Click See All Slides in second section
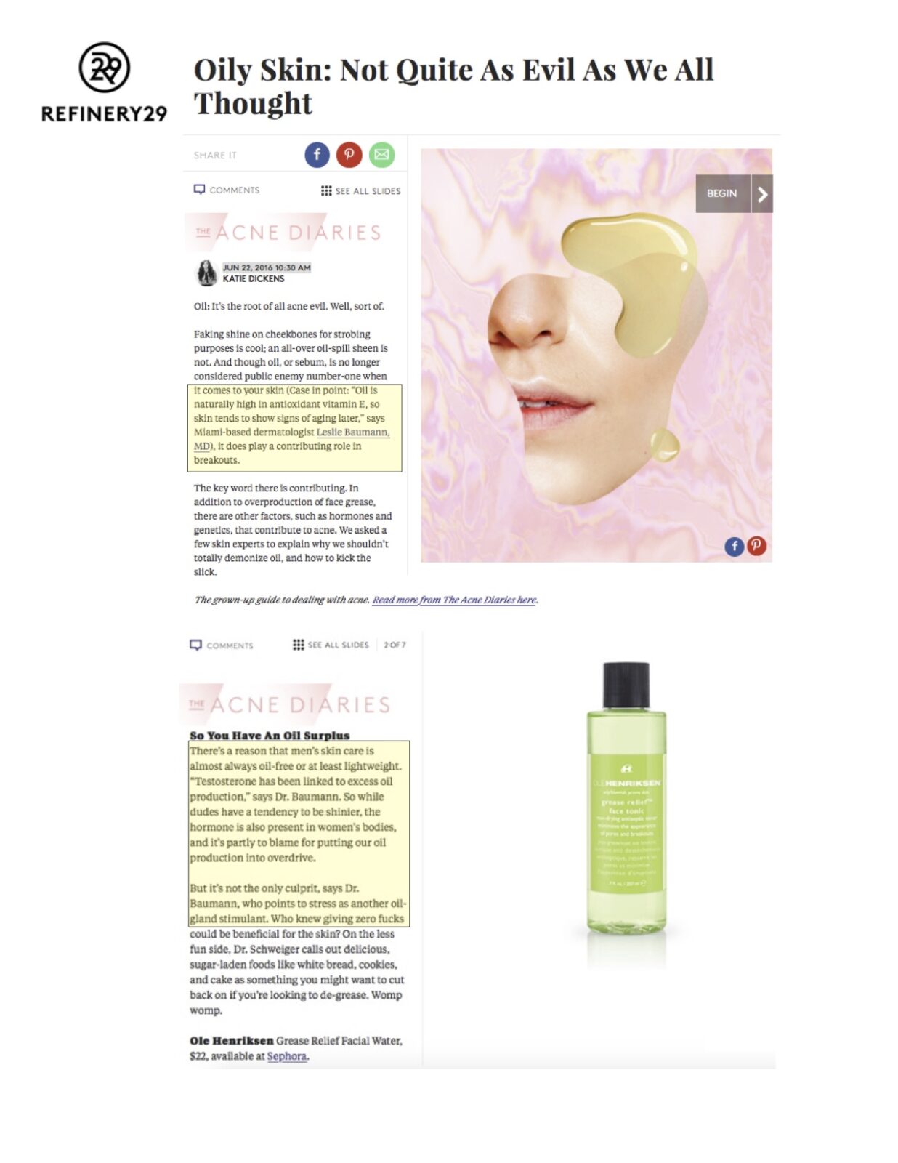The width and height of the screenshot is (898, 1163). [x=331, y=645]
